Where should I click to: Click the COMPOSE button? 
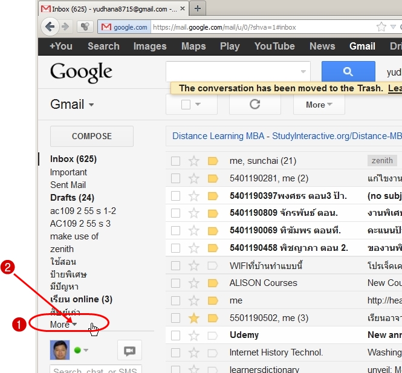click(x=92, y=136)
